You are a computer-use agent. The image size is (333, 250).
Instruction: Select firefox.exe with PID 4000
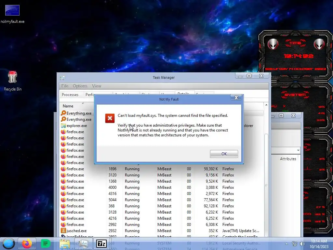click(x=161, y=187)
